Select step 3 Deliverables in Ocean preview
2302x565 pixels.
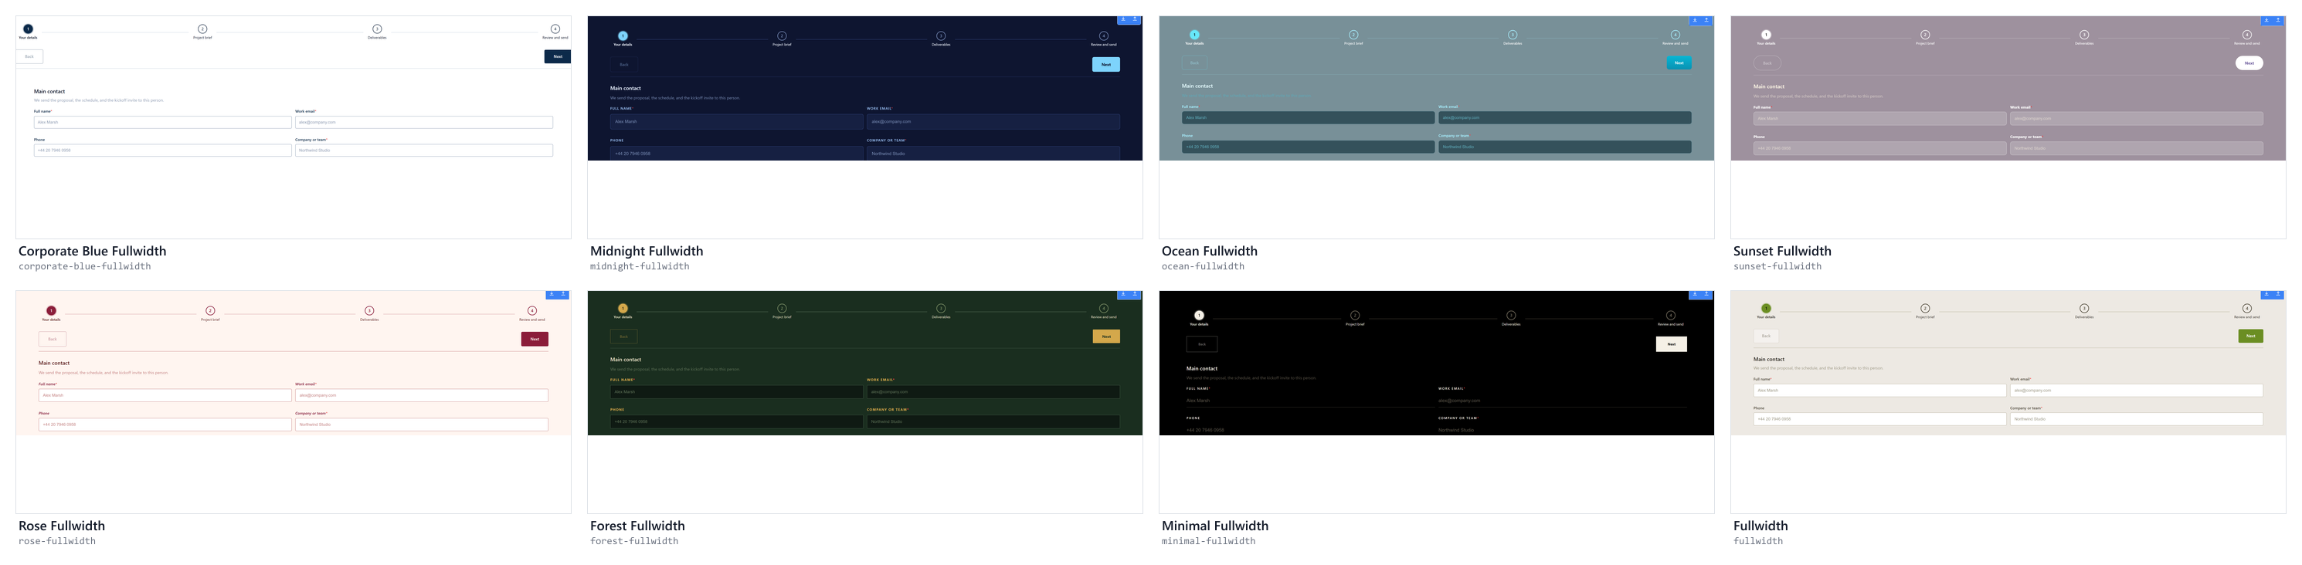point(1512,38)
